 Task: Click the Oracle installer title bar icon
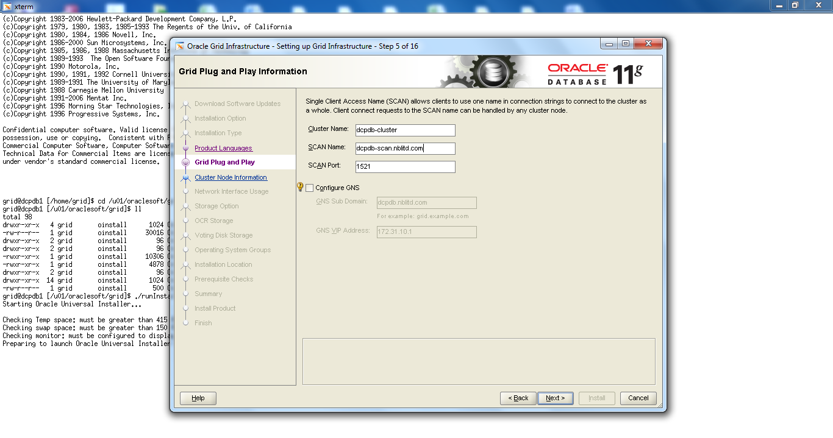point(181,46)
